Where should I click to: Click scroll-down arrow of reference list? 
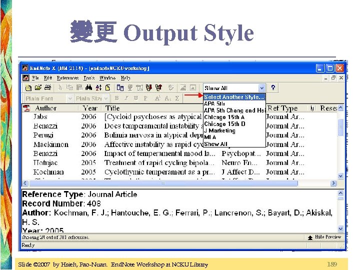click(x=340, y=176)
